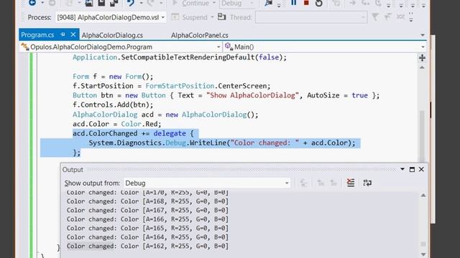Click the output line with A=167
Screen dimensions: 460x258
(147, 210)
